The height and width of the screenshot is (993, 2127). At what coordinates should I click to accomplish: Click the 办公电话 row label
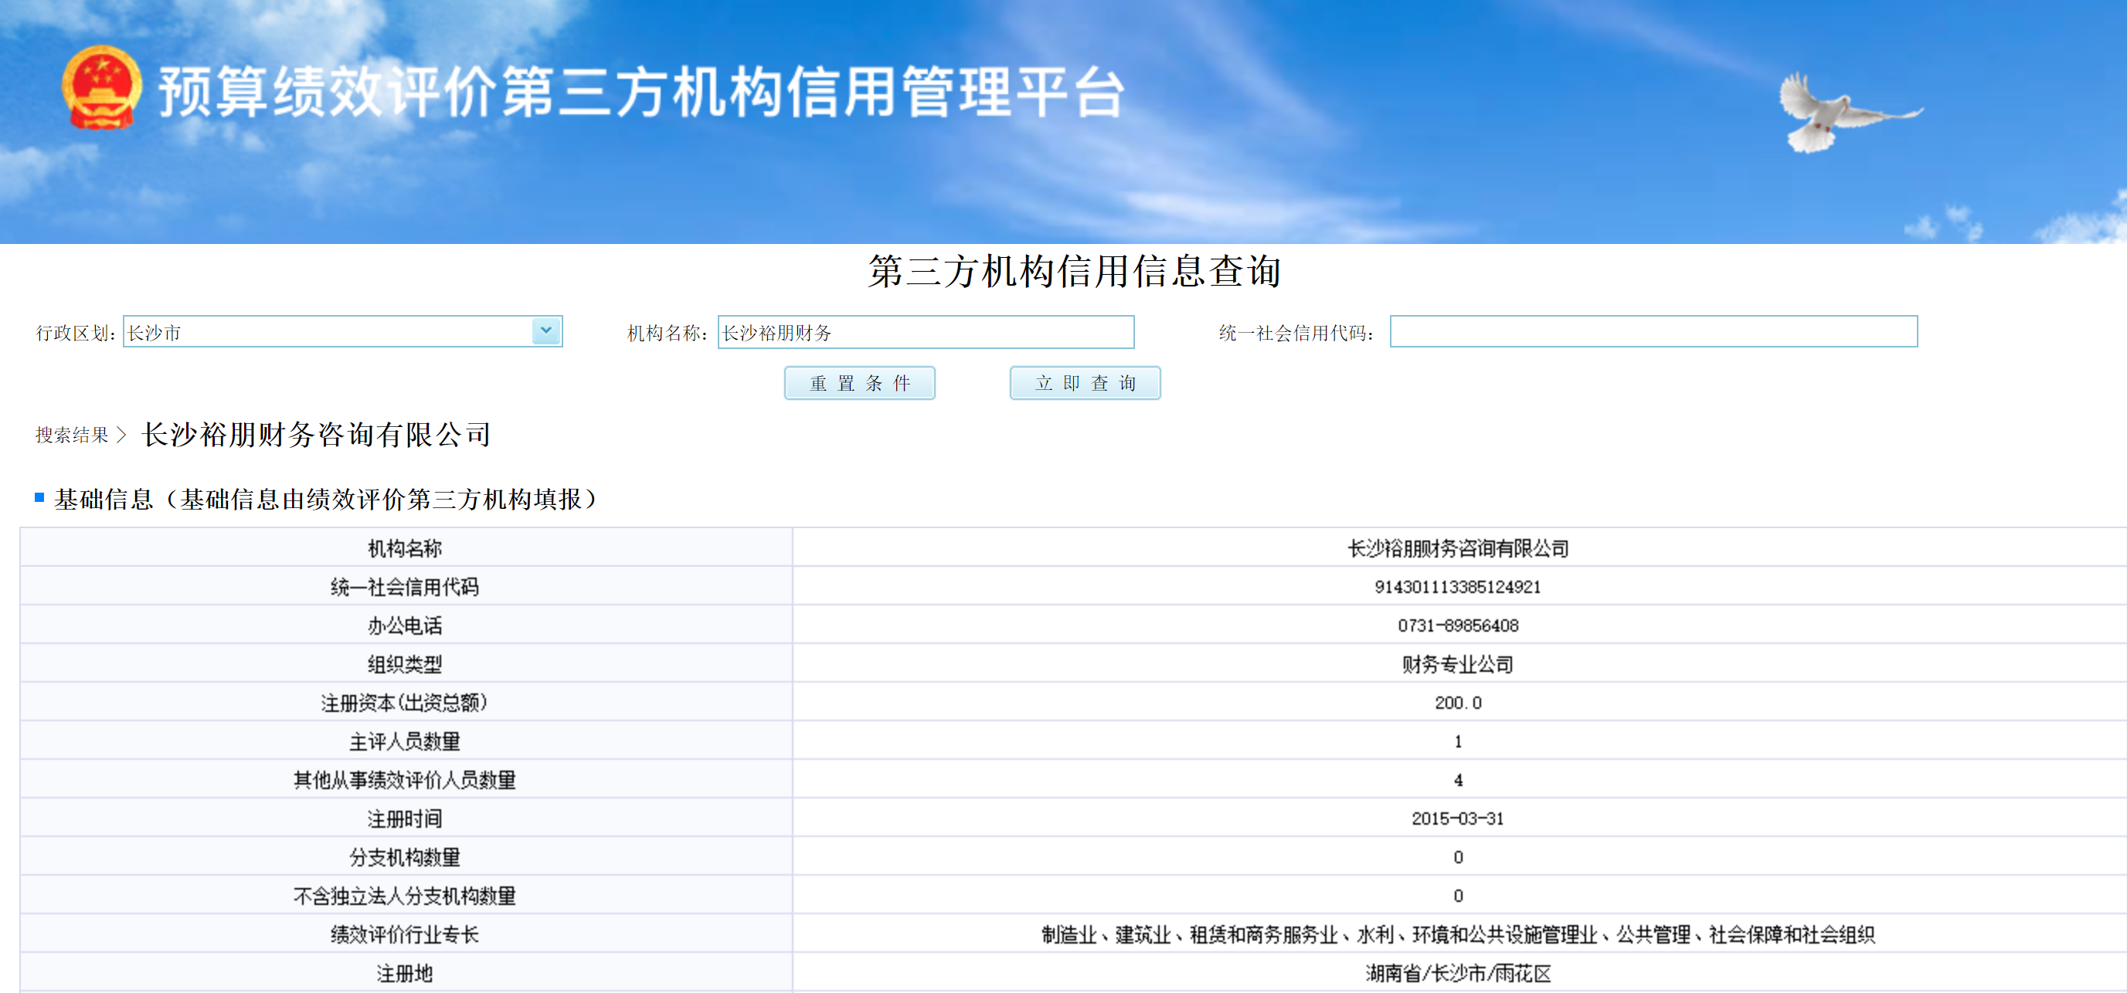tap(405, 625)
